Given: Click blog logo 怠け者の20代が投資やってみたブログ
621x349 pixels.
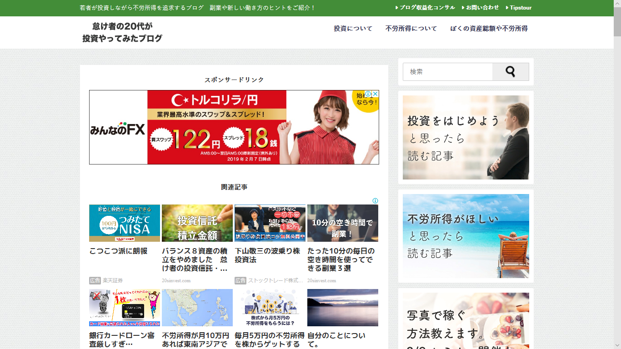Looking at the screenshot, I should click(x=122, y=32).
